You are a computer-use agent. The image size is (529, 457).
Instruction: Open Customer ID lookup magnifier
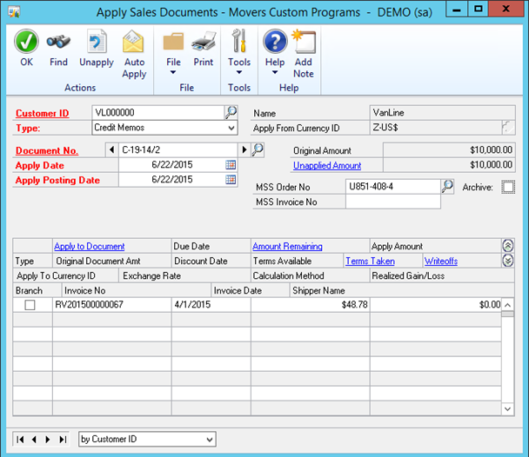coord(231,112)
